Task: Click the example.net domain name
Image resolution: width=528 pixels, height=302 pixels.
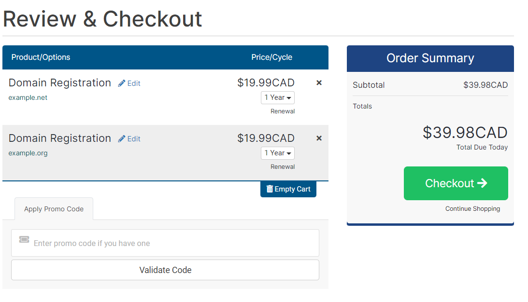Action: pyautogui.click(x=28, y=97)
